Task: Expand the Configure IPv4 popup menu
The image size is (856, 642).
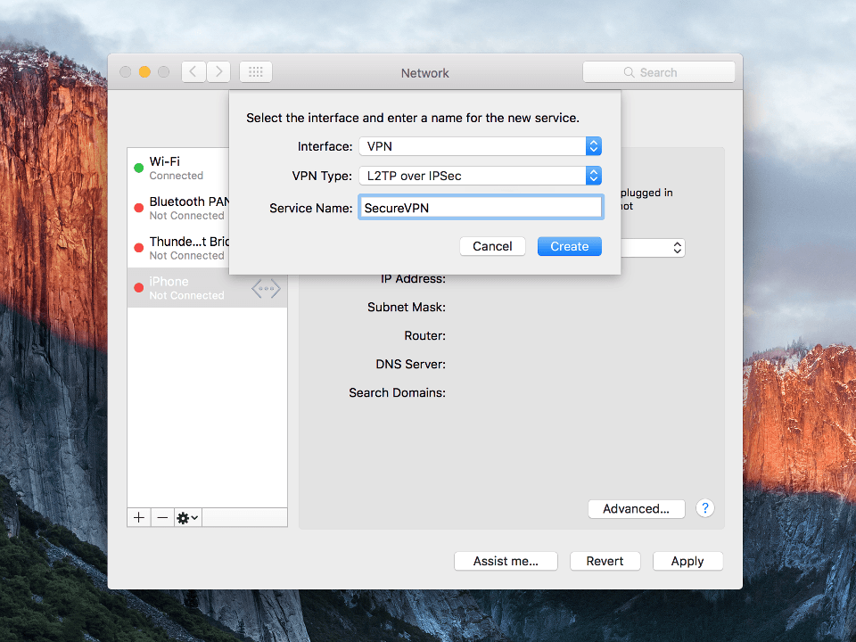Action: click(x=676, y=247)
